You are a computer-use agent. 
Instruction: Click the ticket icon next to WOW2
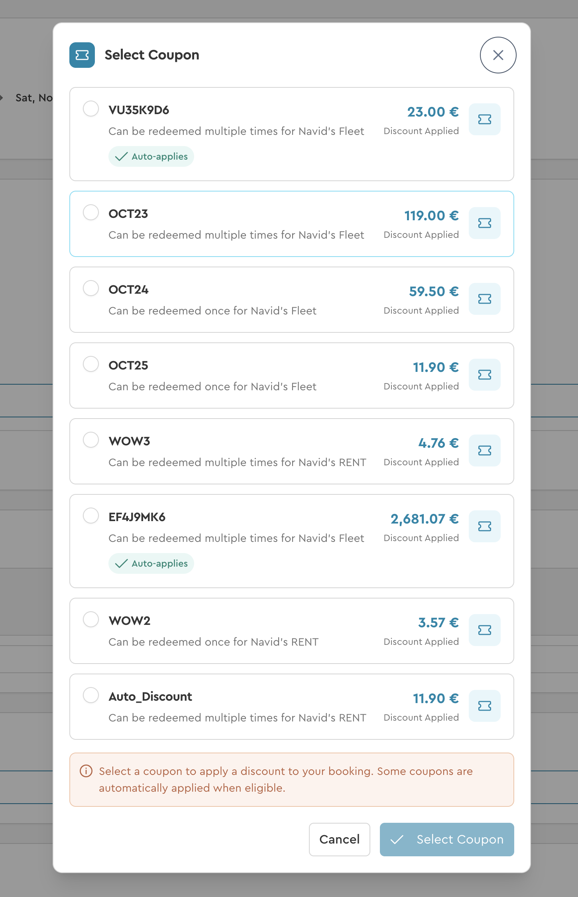484,630
